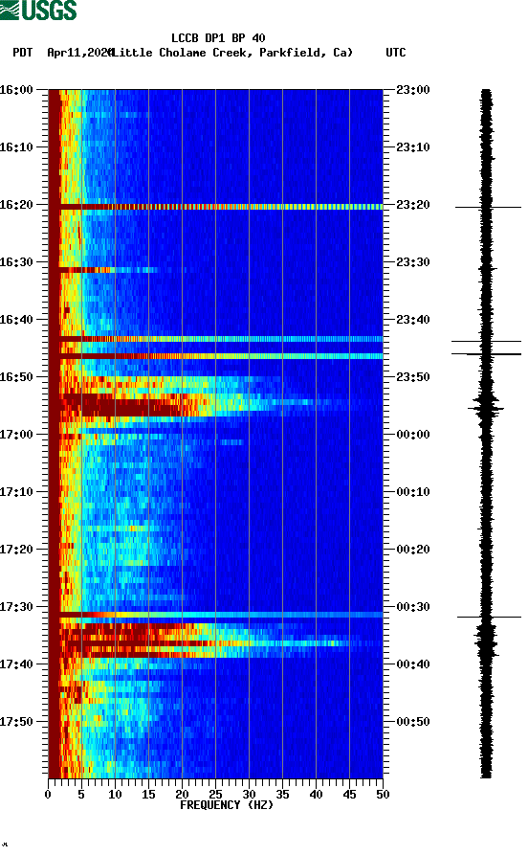Click the '23:30' UTC time label
This screenshot has height=855, width=528.
click(413, 262)
